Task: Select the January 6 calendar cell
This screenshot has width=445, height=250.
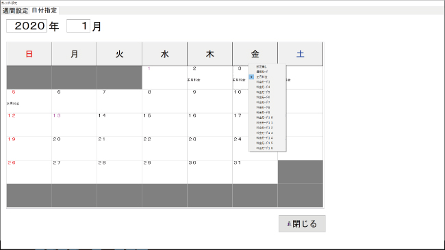Action: [74, 101]
